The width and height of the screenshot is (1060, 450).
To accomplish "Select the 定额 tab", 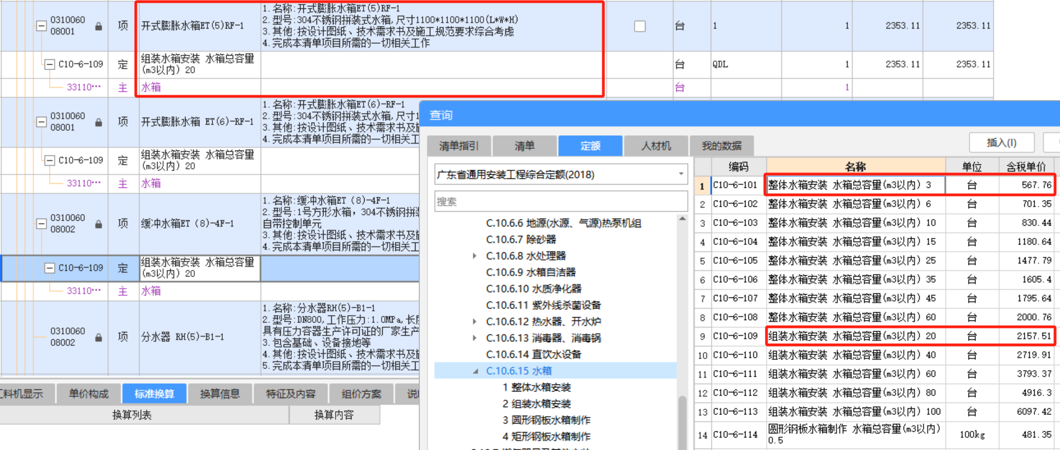I will click(x=590, y=146).
